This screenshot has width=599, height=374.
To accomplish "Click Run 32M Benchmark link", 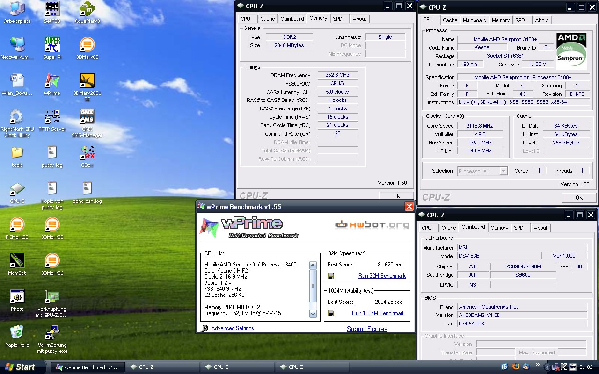I will point(382,276).
